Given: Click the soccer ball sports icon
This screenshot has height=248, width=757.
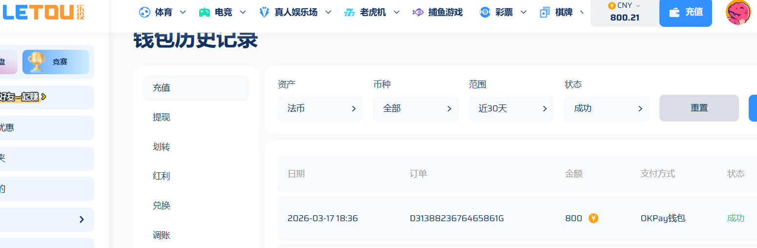Looking at the screenshot, I should click(144, 12).
